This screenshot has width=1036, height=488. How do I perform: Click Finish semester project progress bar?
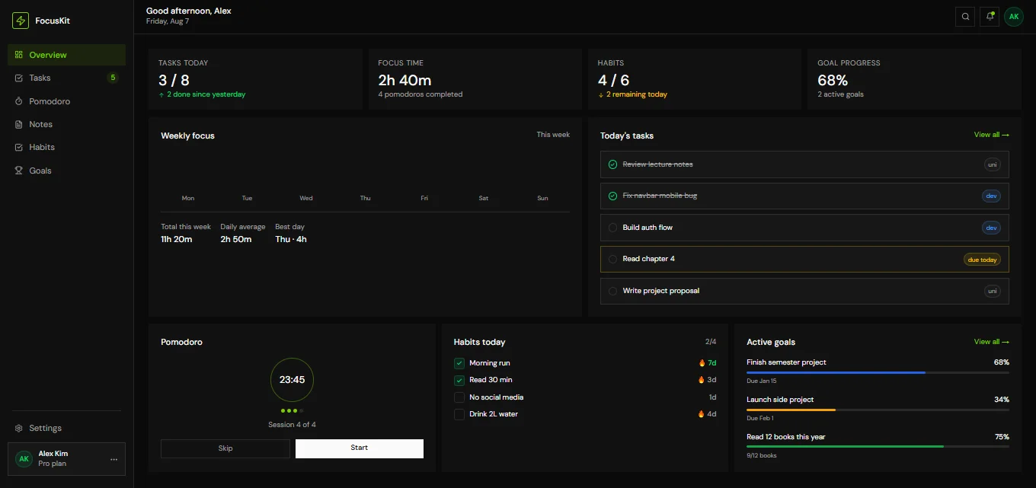[878, 372]
